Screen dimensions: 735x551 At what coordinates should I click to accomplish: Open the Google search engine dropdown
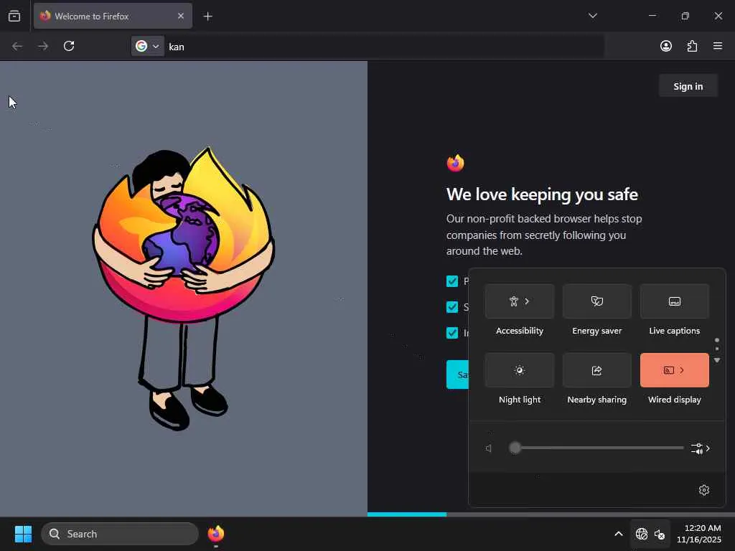point(148,46)
